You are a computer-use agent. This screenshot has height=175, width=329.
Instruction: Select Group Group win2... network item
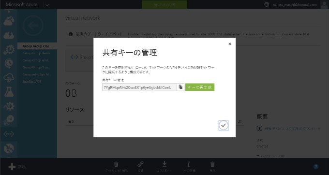coord(37,60)
